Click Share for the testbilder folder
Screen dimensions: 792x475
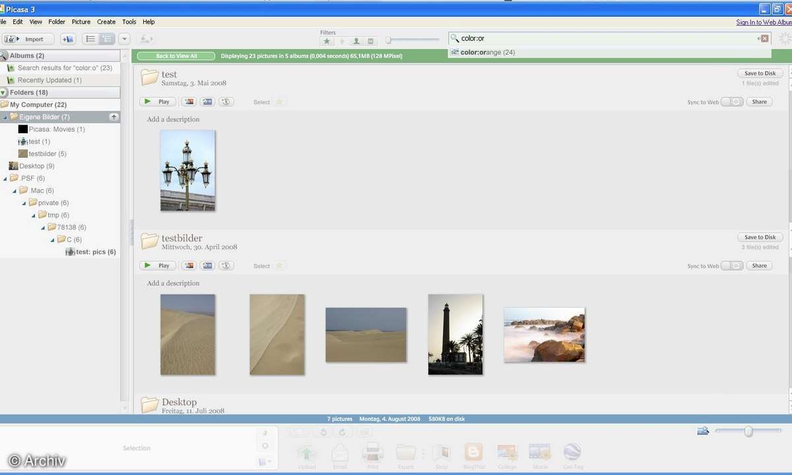tap(759, 265)
